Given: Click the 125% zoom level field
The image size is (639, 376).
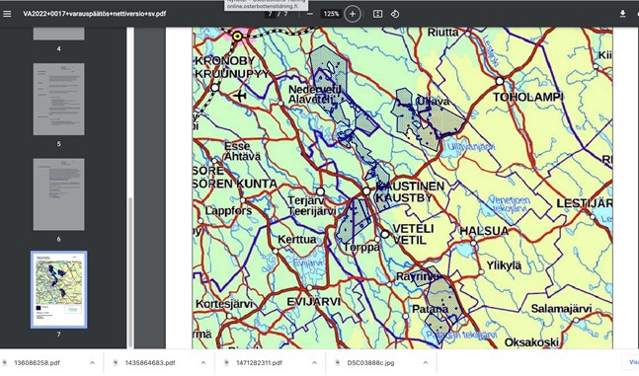Looking at the screenshot, I should 331,14.
